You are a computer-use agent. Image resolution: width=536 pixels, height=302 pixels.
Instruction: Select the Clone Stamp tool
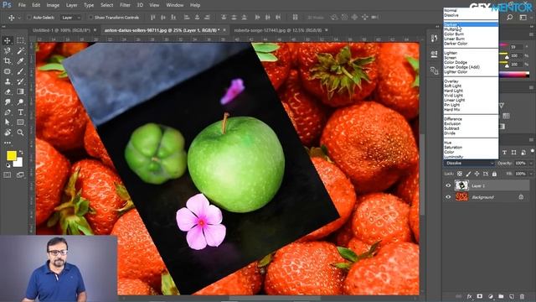click(8, 81)
